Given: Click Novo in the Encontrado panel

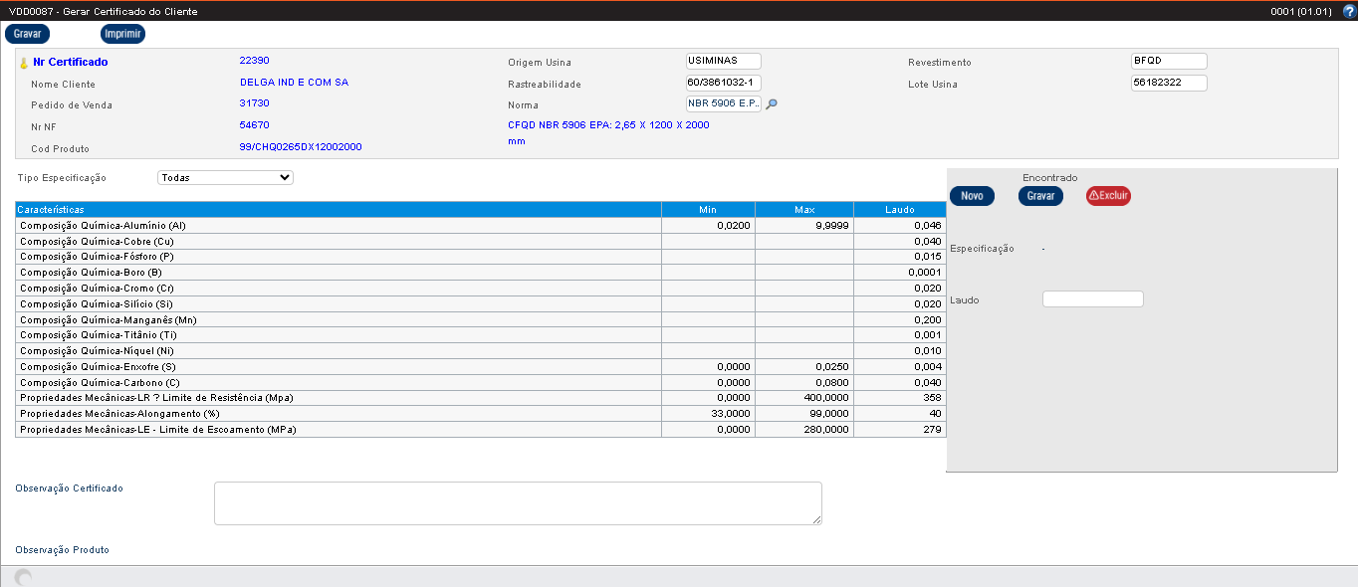Looking at the screenshot, I should click(x=972, y=197).
